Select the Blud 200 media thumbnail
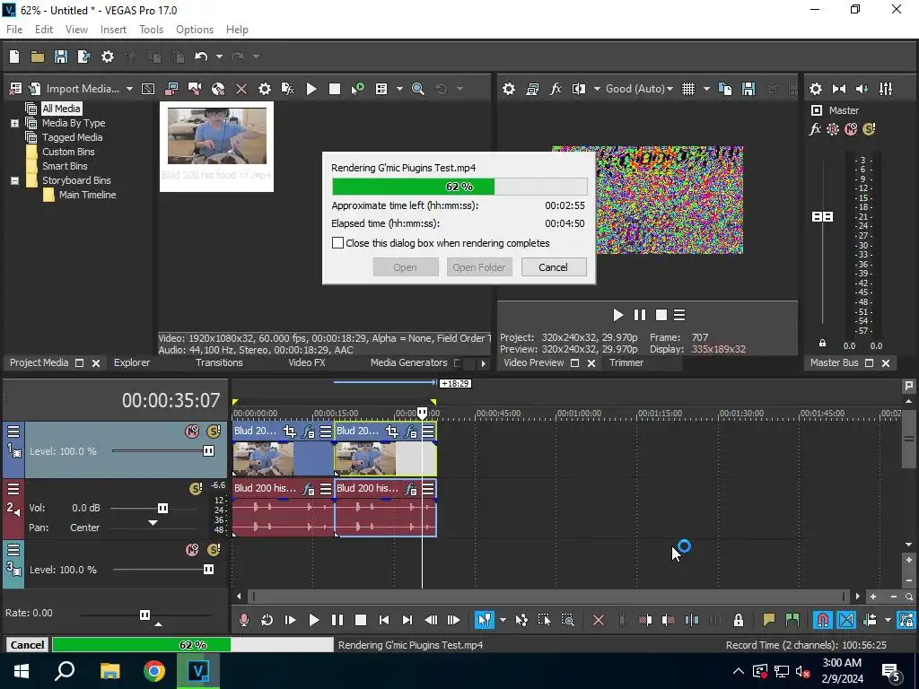 pyautogui.click(x=217, y=146)
